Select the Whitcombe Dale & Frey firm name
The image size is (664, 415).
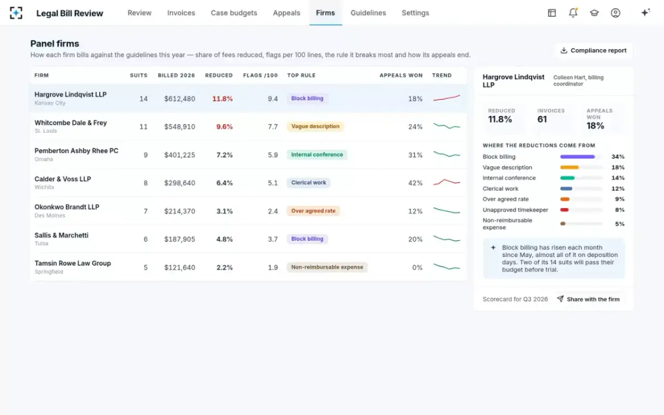click(71, 123)
